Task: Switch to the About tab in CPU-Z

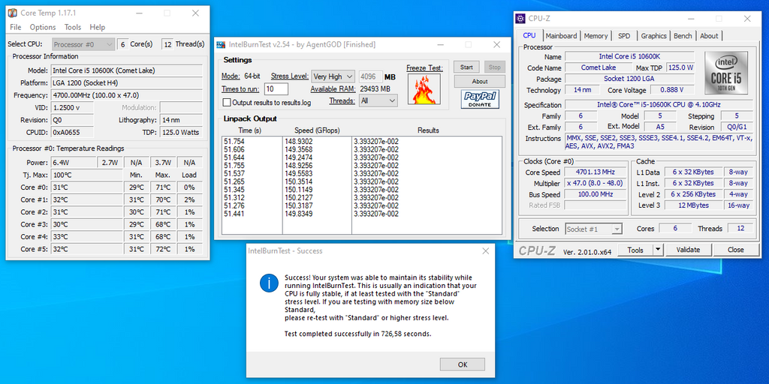Action: 709,36
